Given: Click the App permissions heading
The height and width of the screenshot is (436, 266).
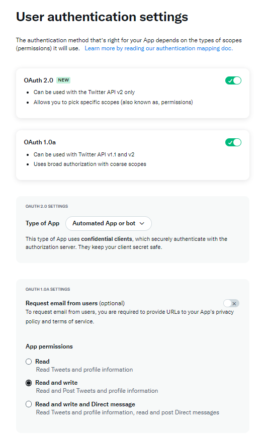Looking at the screenshot, I should coord(49,346).
